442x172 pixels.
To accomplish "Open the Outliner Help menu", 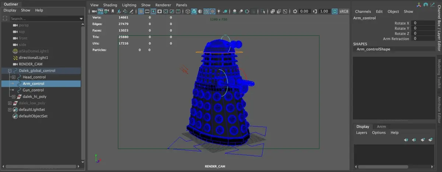I will tap(39, 10).
